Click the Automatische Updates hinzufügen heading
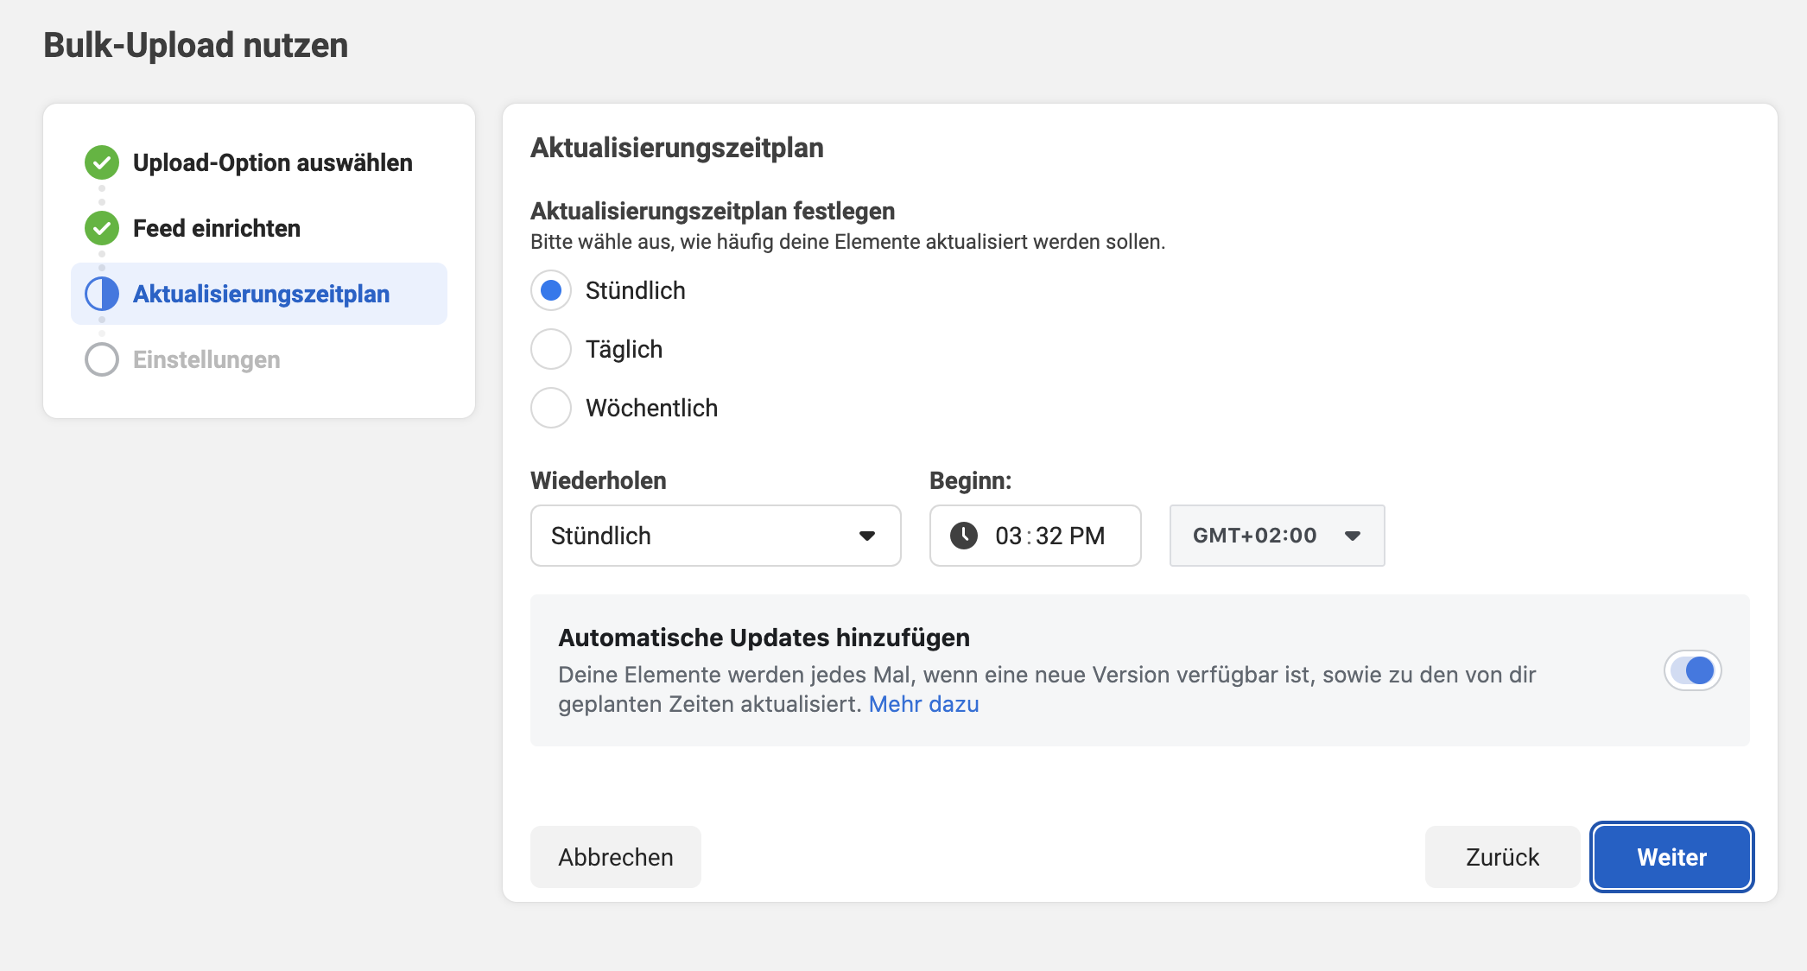 pyautogui.click(x=764, y=638)
